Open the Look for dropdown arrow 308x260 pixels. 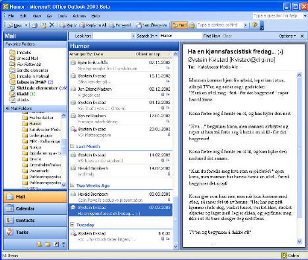(x=133, y=36)
